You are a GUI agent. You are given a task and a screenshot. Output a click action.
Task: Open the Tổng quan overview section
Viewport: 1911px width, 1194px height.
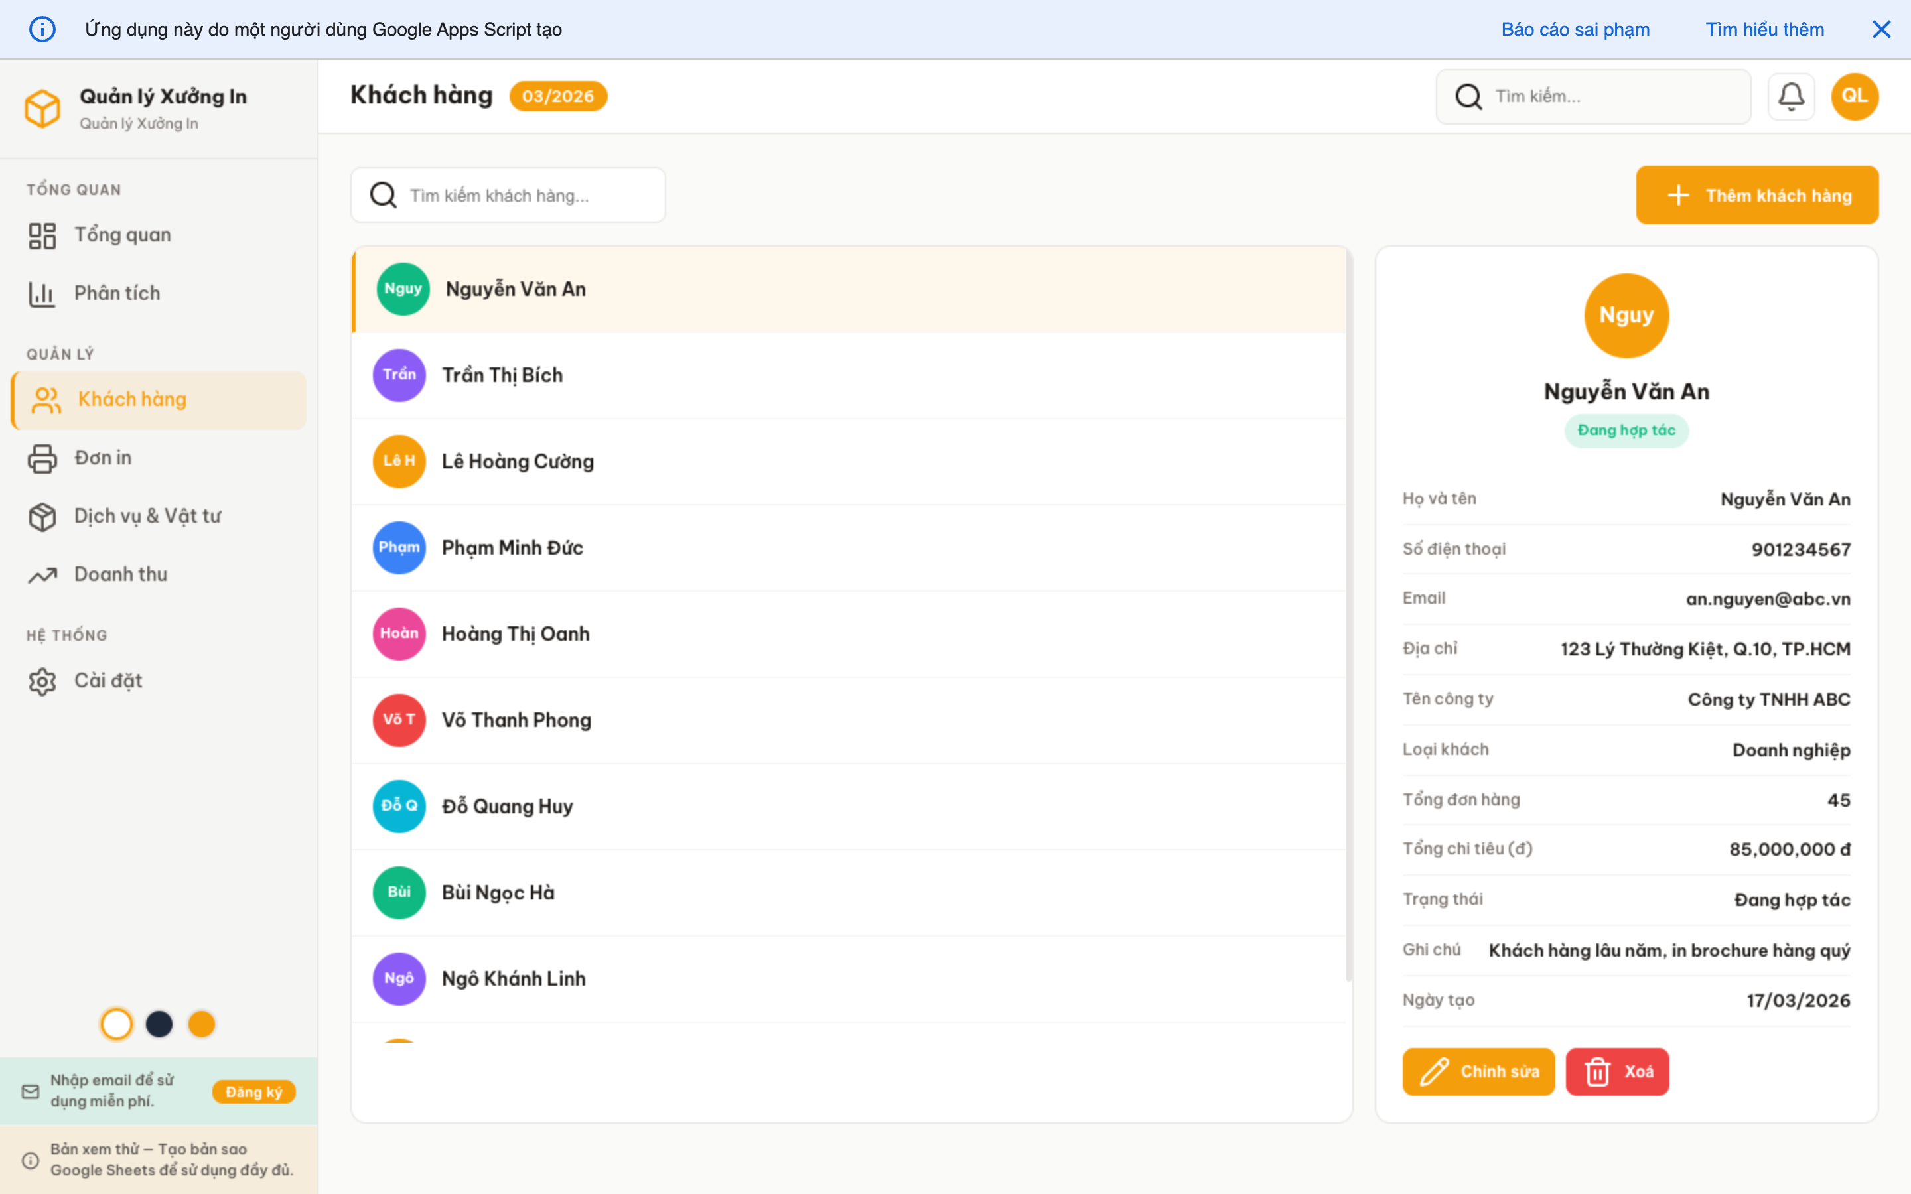[x=122, y=233]
